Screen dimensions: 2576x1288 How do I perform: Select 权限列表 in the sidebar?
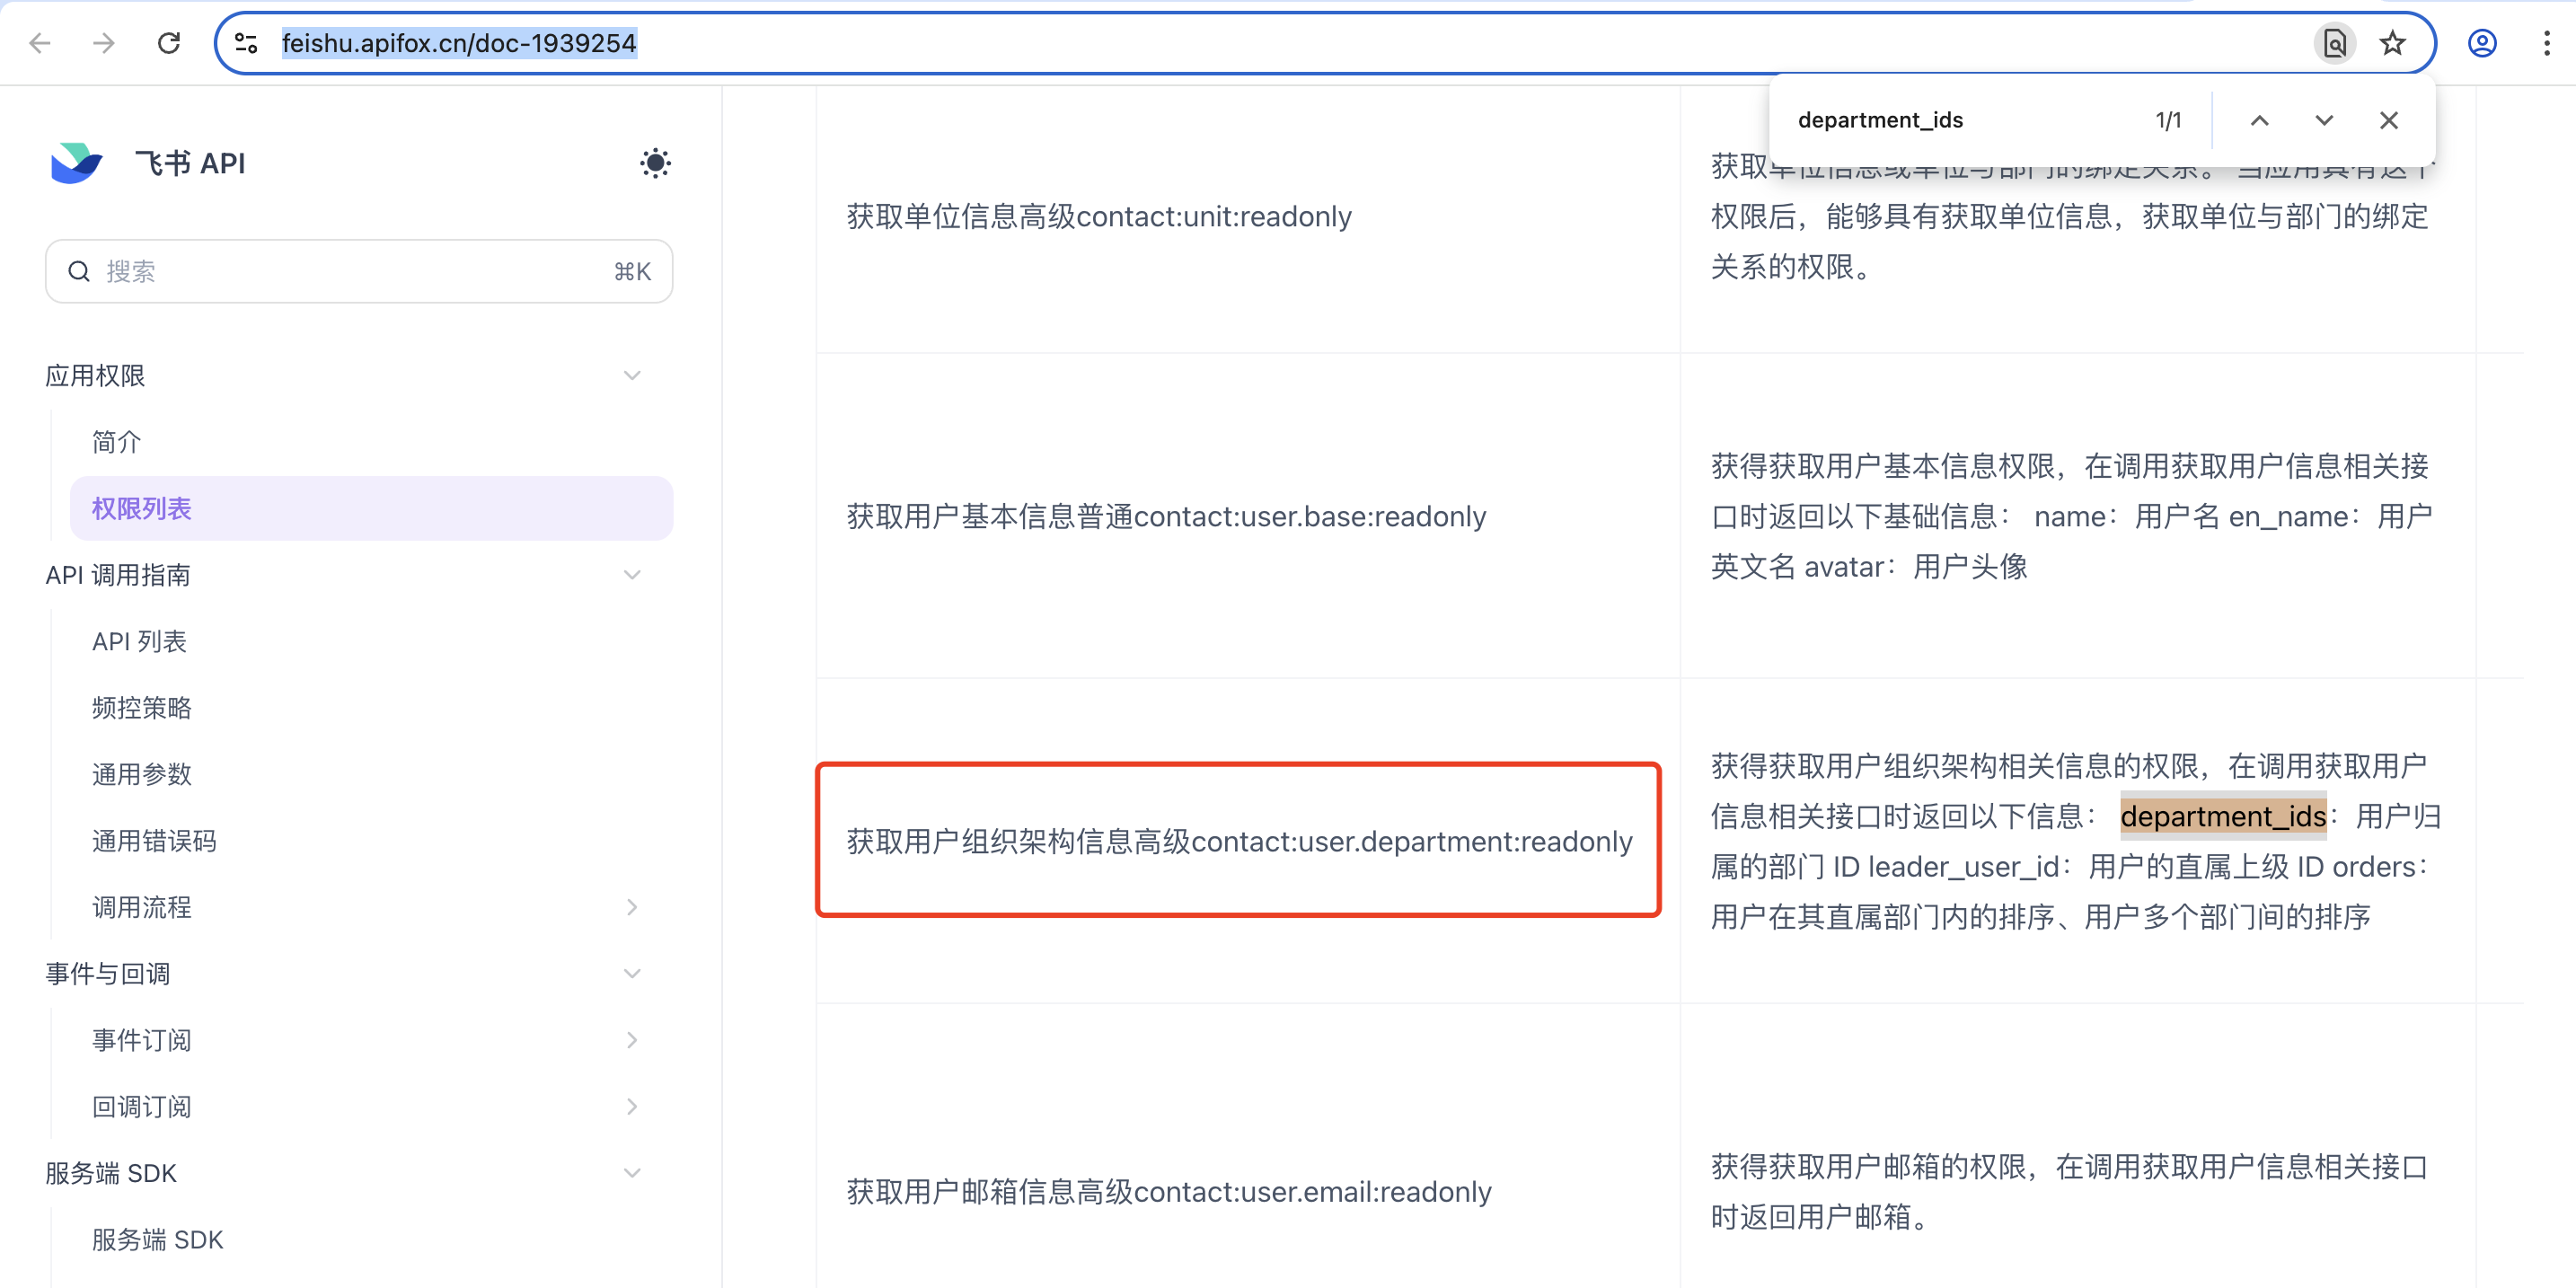click(371, 509)
